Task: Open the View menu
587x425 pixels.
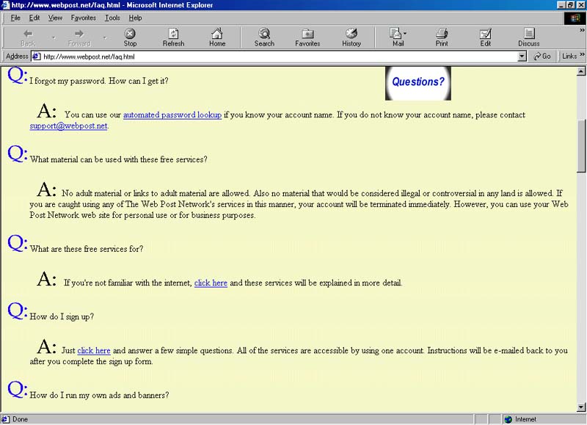Action: click(55, 18)
